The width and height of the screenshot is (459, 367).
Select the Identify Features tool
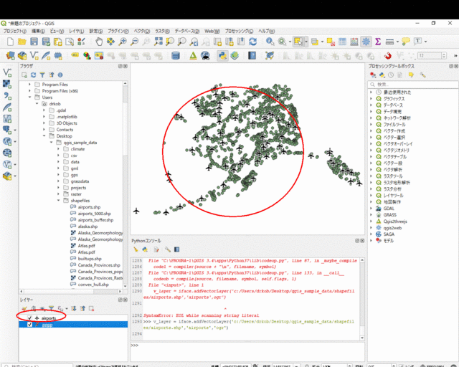tap(270, 42)
